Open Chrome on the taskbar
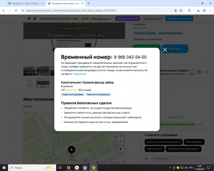214x171 pixels. (x=93, y=168)
